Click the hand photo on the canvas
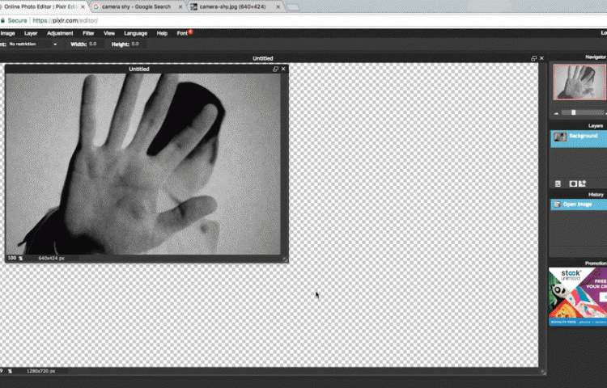607x388 pixels. pyautogui.click(x=142, y=164)
